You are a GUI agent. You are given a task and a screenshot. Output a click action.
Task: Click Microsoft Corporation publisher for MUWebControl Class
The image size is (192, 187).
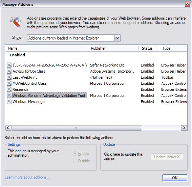click(x=108, y=83)
